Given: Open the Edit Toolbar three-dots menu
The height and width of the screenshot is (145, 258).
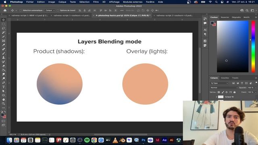Looking at the screenshot, I should pyautogui.click(x=4, y=108).
